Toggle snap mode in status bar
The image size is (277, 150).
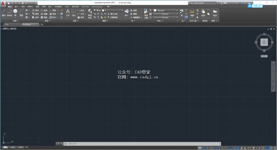tap(207, 148)
